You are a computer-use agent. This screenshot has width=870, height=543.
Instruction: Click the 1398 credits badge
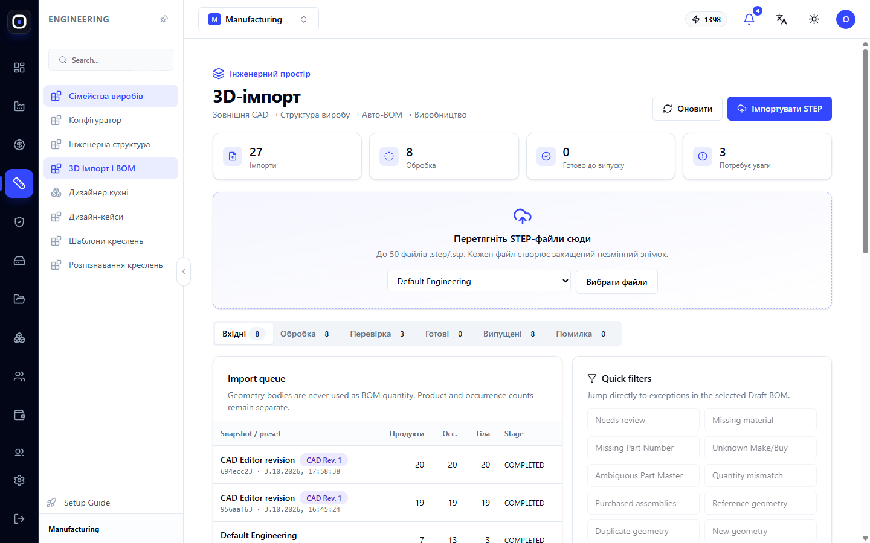706,19
